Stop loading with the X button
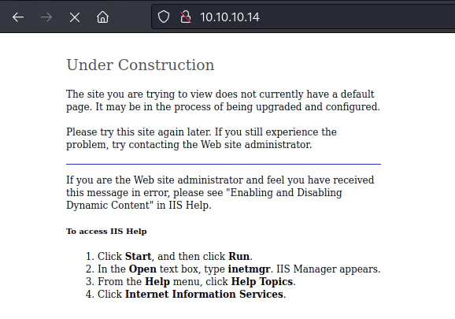Image resolution: width=455 pixels, height=319 pixels. point(75,17)
